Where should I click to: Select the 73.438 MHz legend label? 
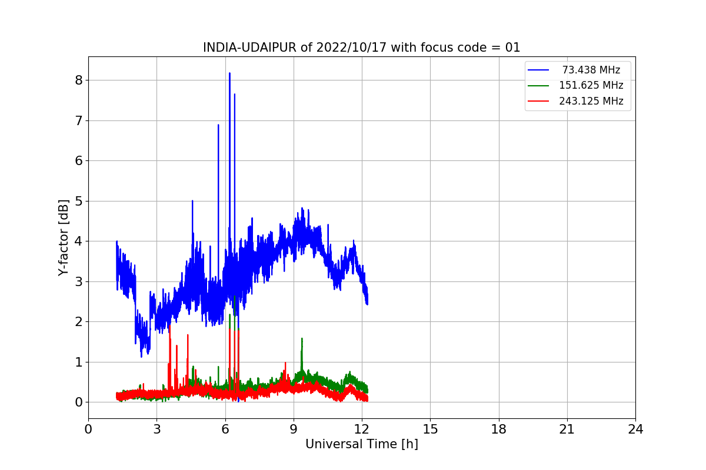(591, 70)
